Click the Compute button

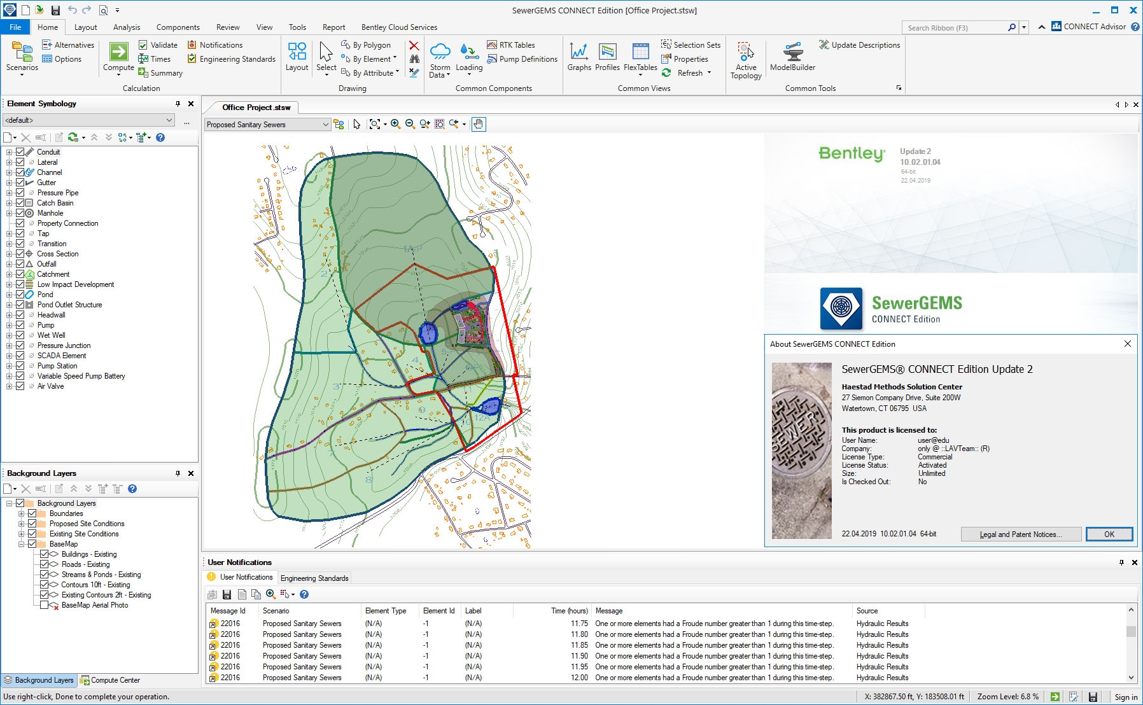point(118,58)
